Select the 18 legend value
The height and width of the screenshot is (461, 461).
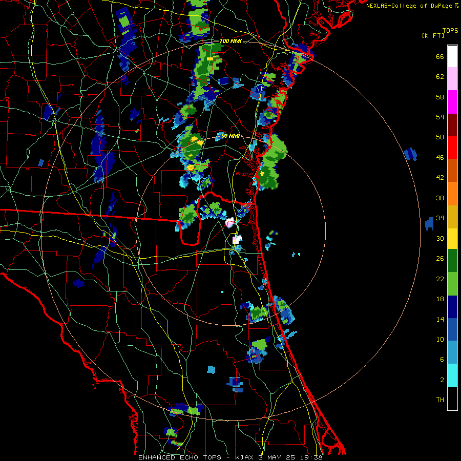pyautogui.click(x=440, y=299)
